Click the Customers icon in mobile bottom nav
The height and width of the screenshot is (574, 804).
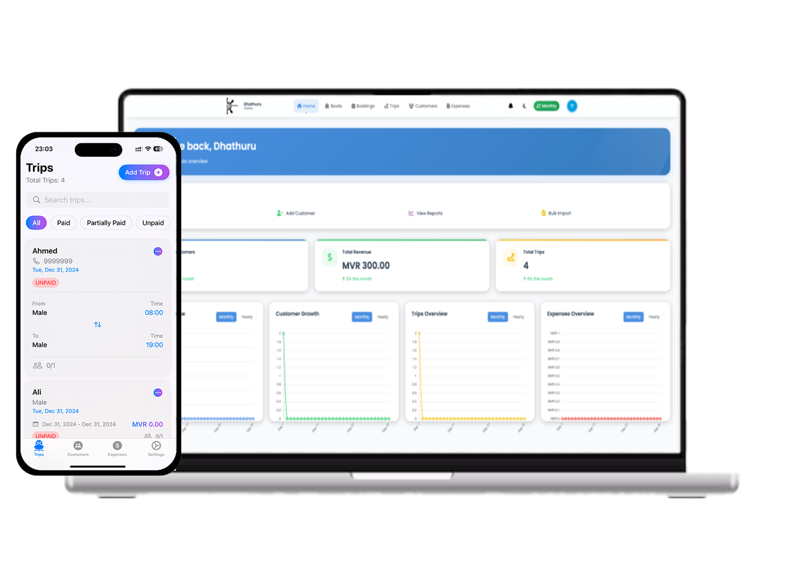click(x=77, y=447)
